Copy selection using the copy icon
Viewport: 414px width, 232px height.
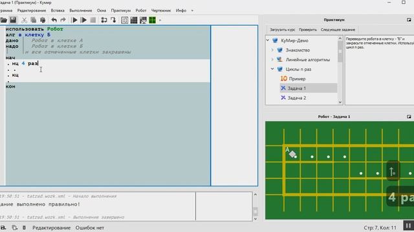(x=33, y=20)
